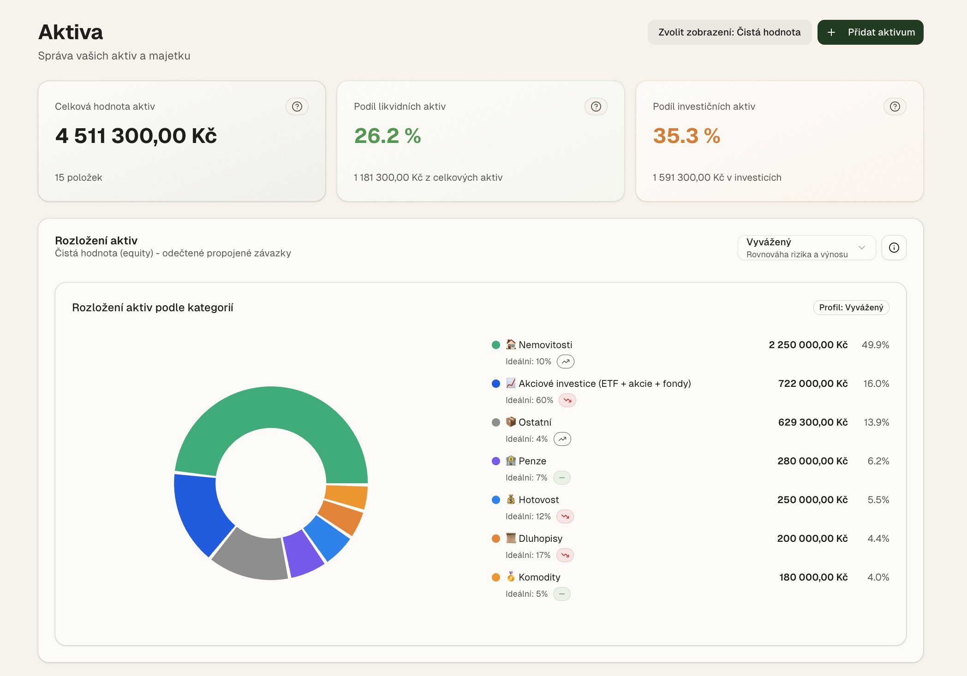
Task: Click the 13.9% Ostatní percentage
Action: pos(876,422)
